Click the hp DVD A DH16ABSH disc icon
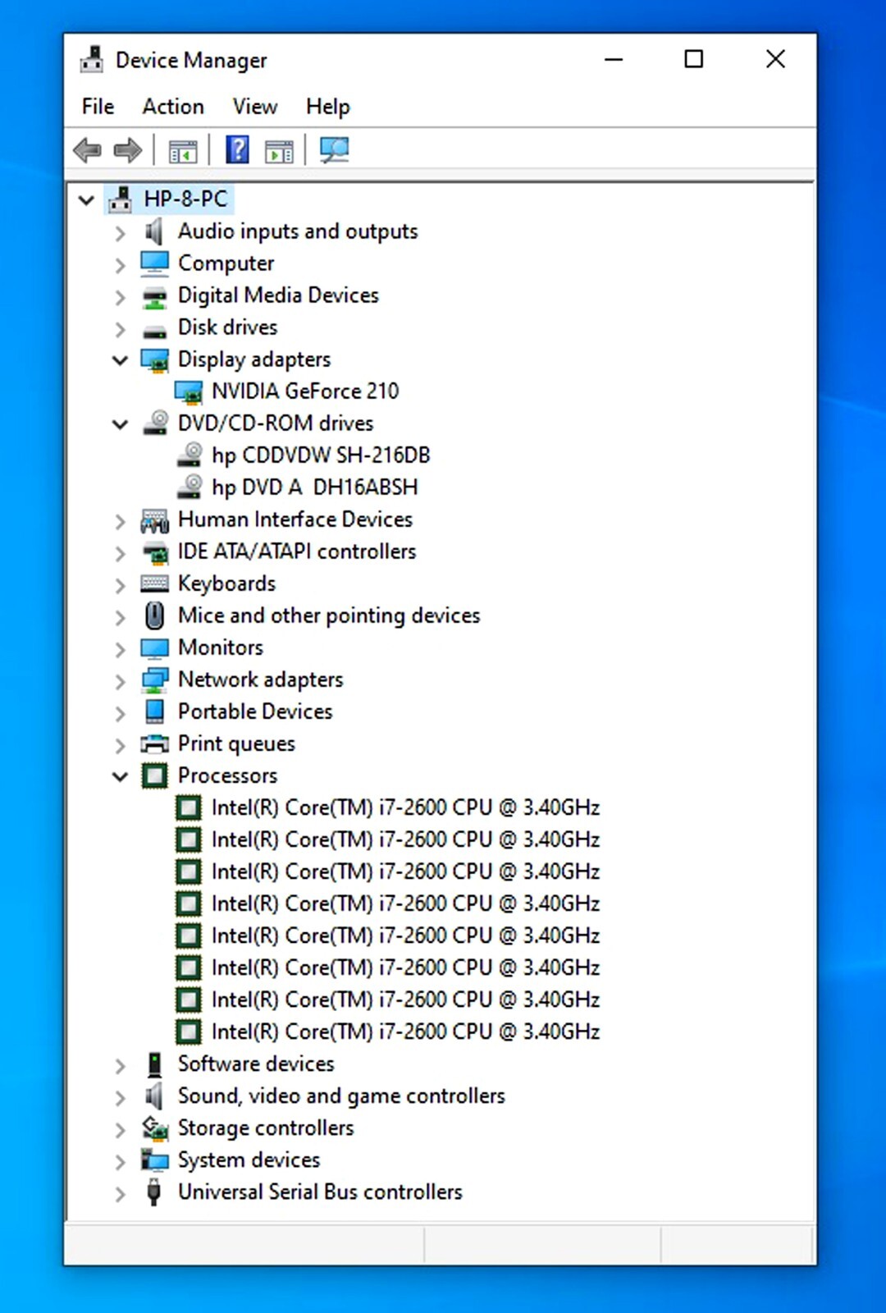This screenshot has width=886, height=1313. pos(190,487)
